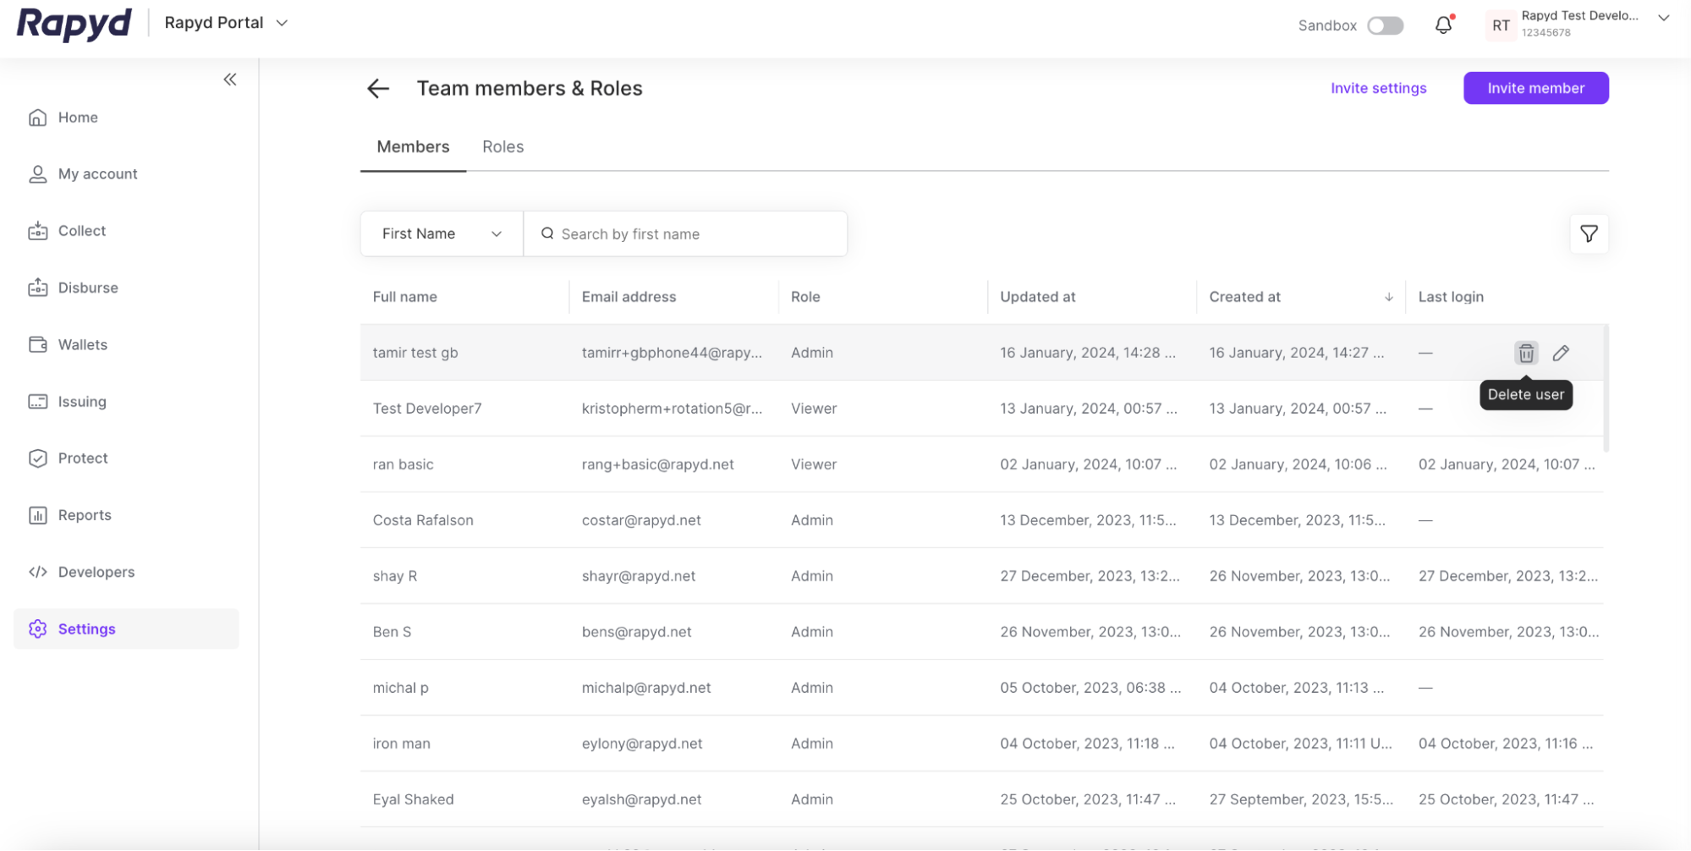Click the trash icon to delete user
1691x851 pixels.
pyautogui.click(x=1525, y=353)
